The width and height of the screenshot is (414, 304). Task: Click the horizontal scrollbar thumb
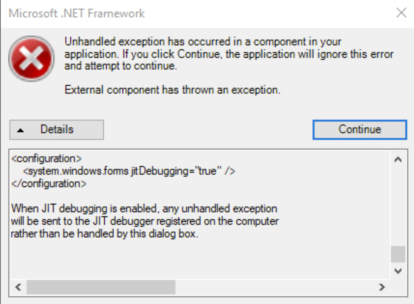pyautogui.click(x=101, y=287)
